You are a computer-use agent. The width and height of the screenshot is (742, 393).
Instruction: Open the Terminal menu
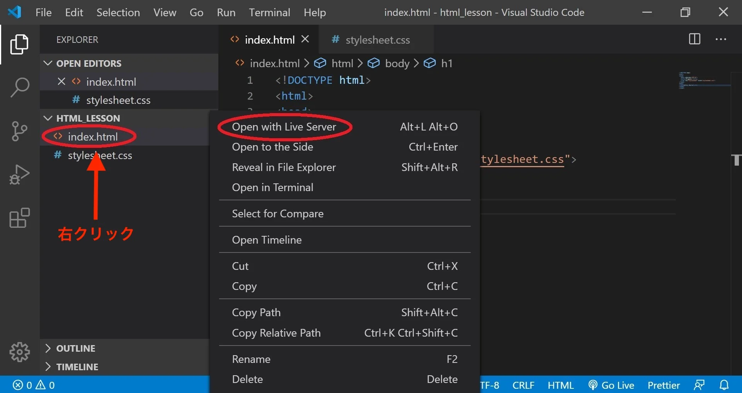click(269, 12)
